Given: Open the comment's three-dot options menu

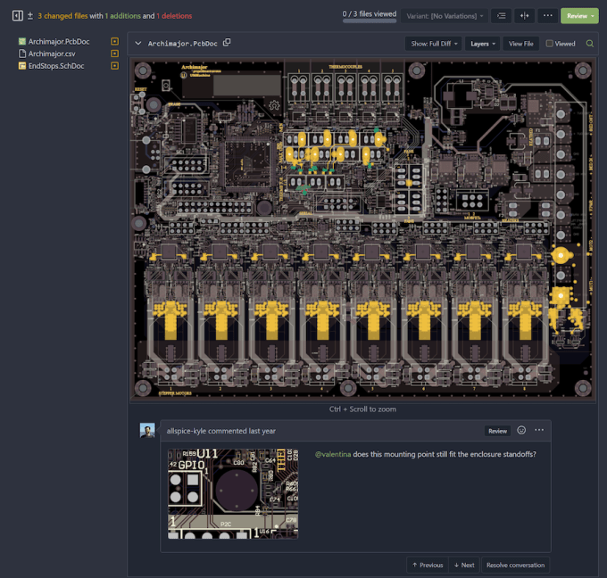Looking at the screenshot, I should (539, 431).
